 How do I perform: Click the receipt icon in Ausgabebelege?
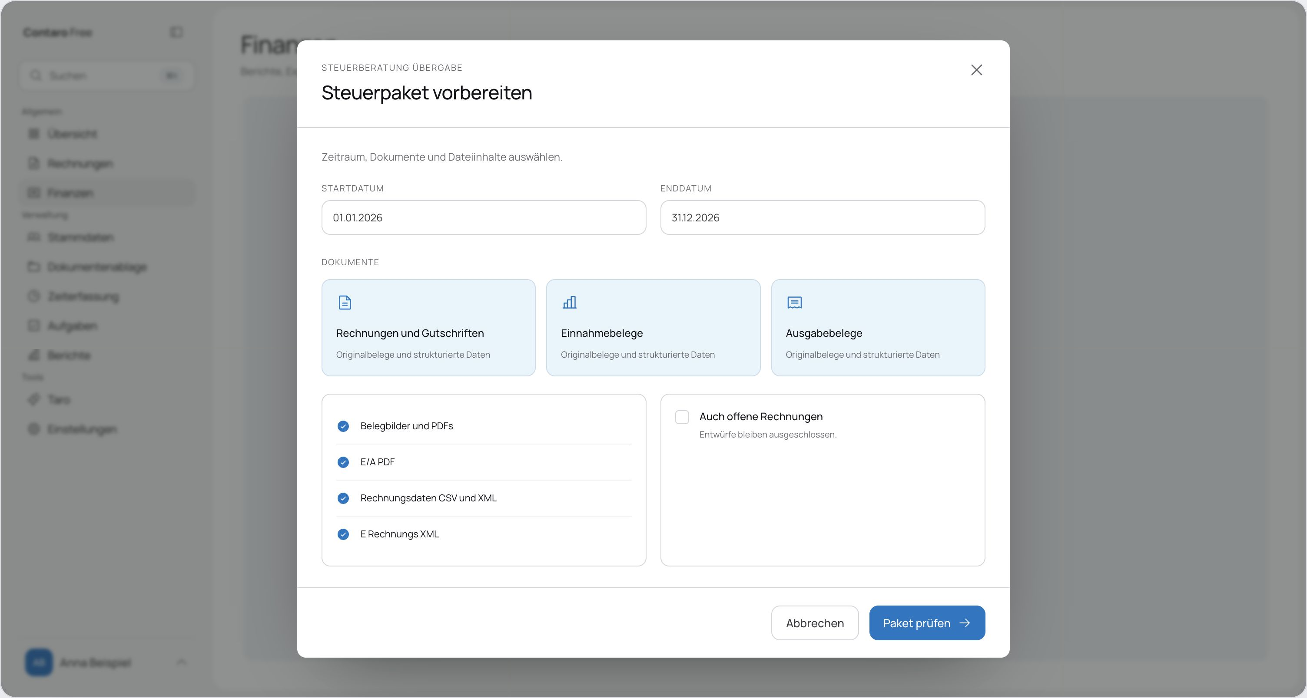tap(794, 303)
